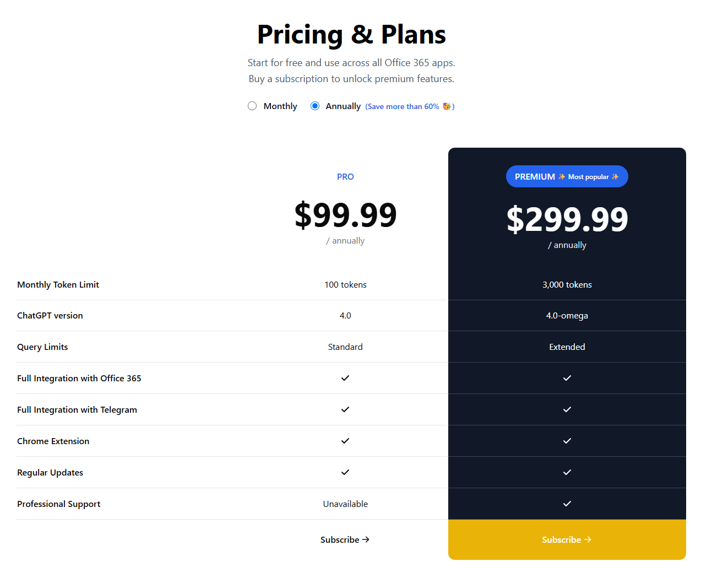Click the PRO checkmark for Office 365 integration

tap(345, 378)
